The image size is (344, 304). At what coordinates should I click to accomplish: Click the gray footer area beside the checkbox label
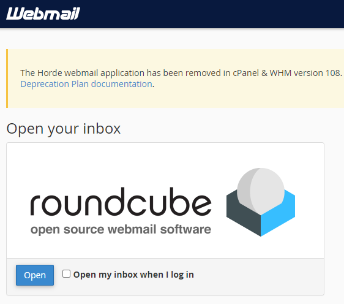pyautogui.click(x=259, y=276)
